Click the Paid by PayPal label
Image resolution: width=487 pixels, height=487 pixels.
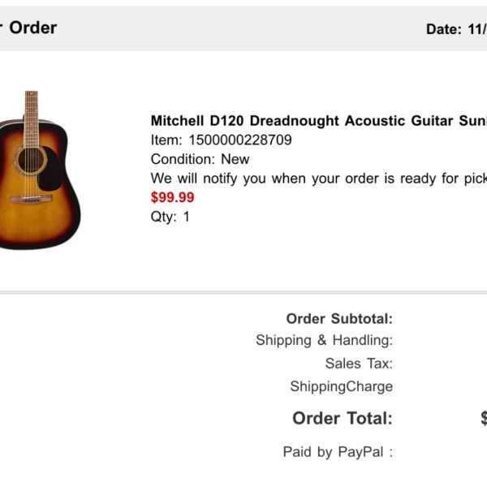coord(338,452)
